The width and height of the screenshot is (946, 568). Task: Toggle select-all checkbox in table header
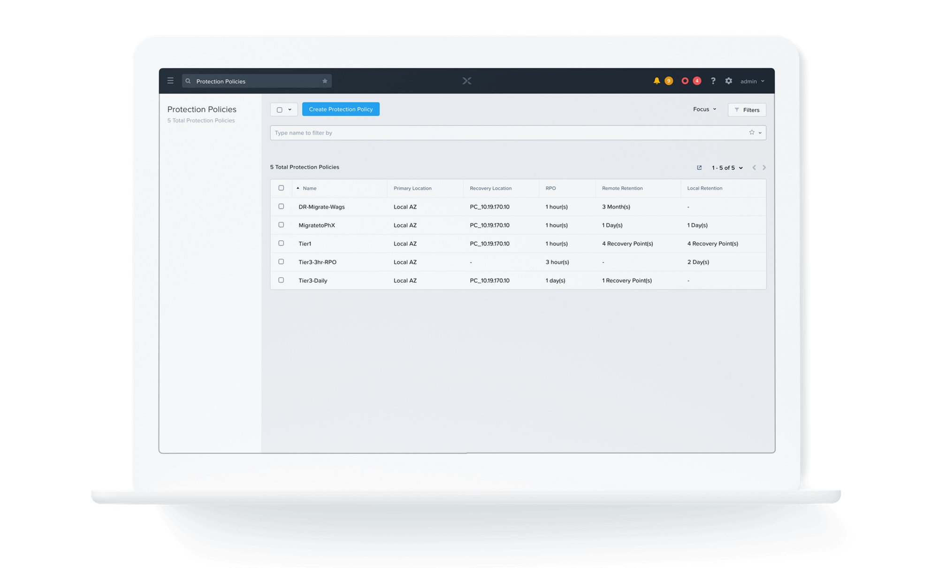[281, 188]
